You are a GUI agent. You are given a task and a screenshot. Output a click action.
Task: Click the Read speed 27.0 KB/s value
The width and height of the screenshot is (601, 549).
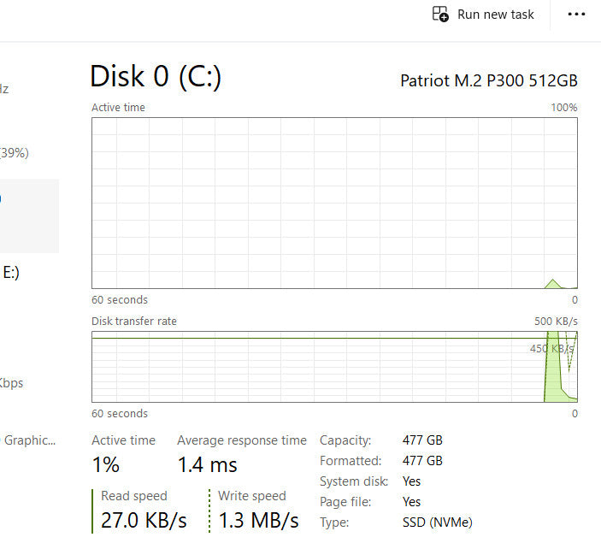pos(144,520)
